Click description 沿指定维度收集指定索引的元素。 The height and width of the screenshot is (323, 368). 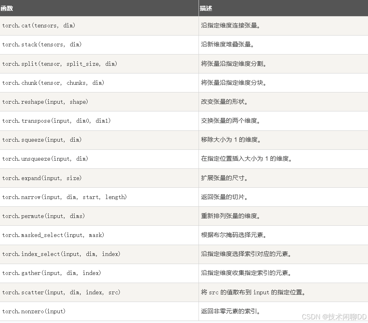coord(246,273)
